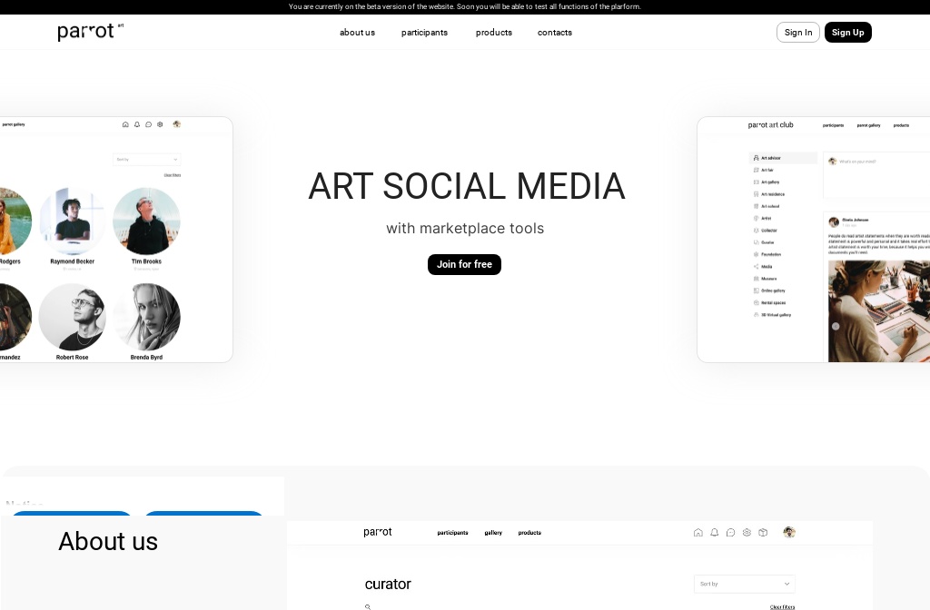
Task: Click the bell notification icon in the curator preview
Action: pyautogui.click(x=714, y=533)
